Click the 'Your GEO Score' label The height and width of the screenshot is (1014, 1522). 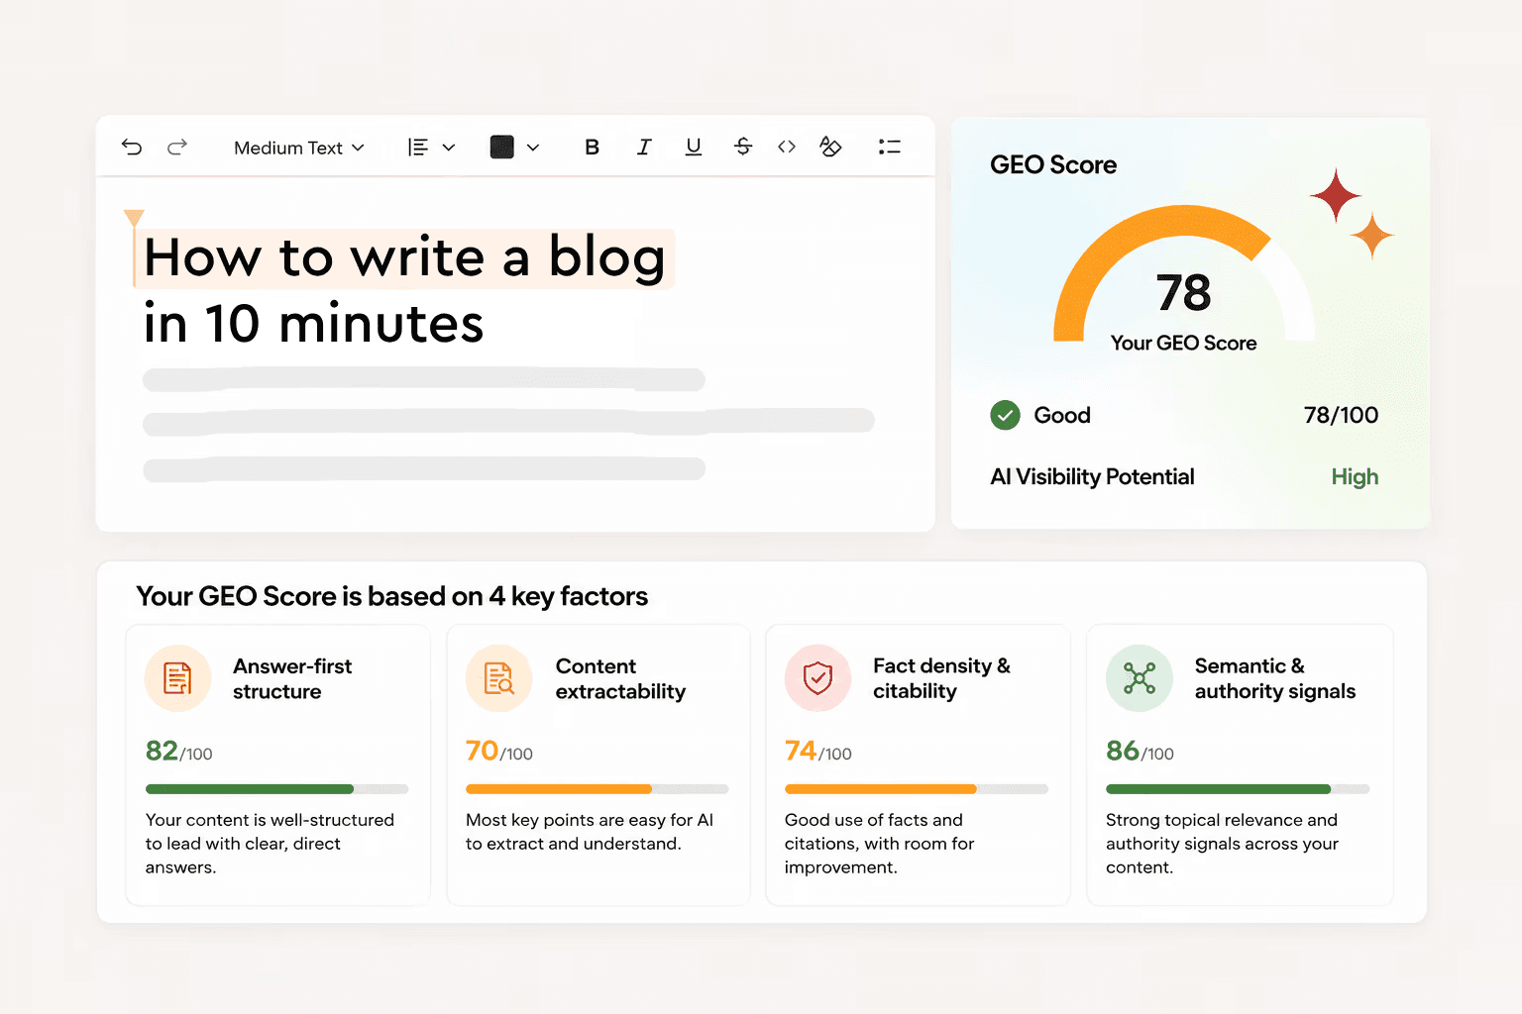click(x=1183, y=344)
